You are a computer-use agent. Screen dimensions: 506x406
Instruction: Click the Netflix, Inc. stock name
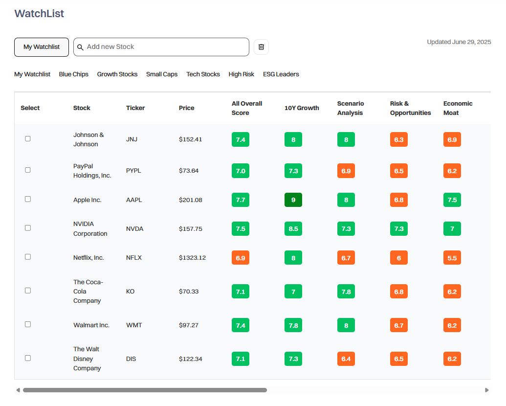pos(88,258)
